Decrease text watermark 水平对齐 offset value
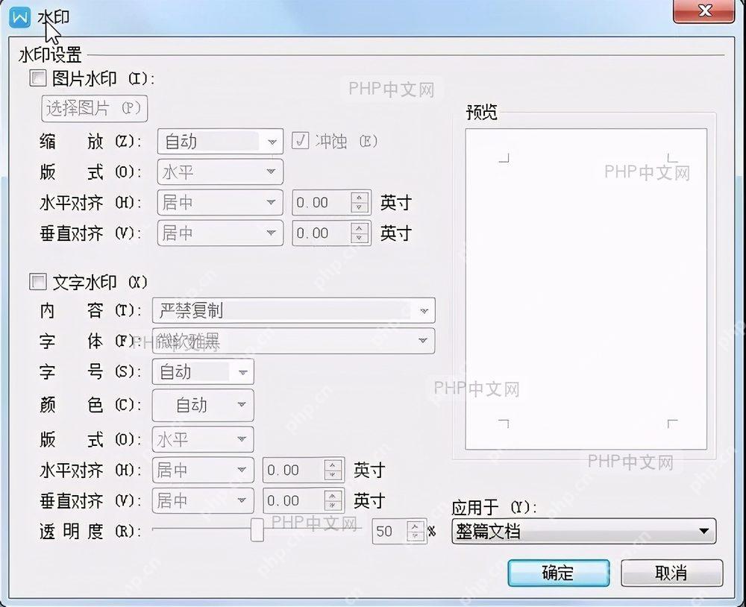Viewport: 746px width, 607px height. coord(333,476)
